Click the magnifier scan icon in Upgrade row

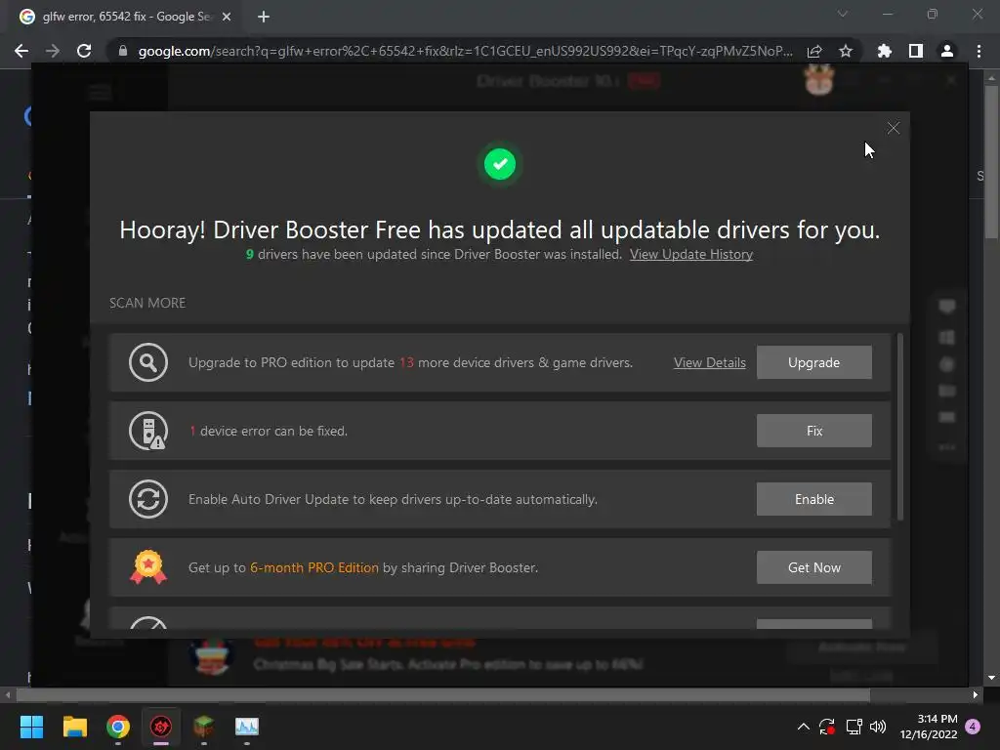(148, 362)
